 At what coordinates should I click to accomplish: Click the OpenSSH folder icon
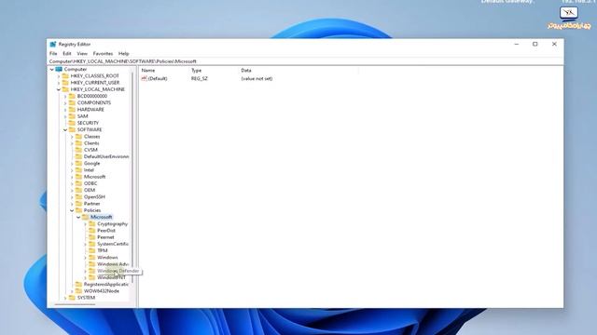point(78,196)
